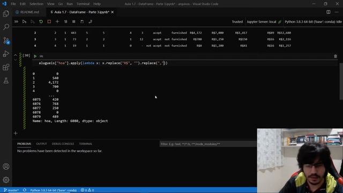This screenshot has width=343, height=193.
Task: Open the Explorer view in activity bar
Action: point(6,14)
